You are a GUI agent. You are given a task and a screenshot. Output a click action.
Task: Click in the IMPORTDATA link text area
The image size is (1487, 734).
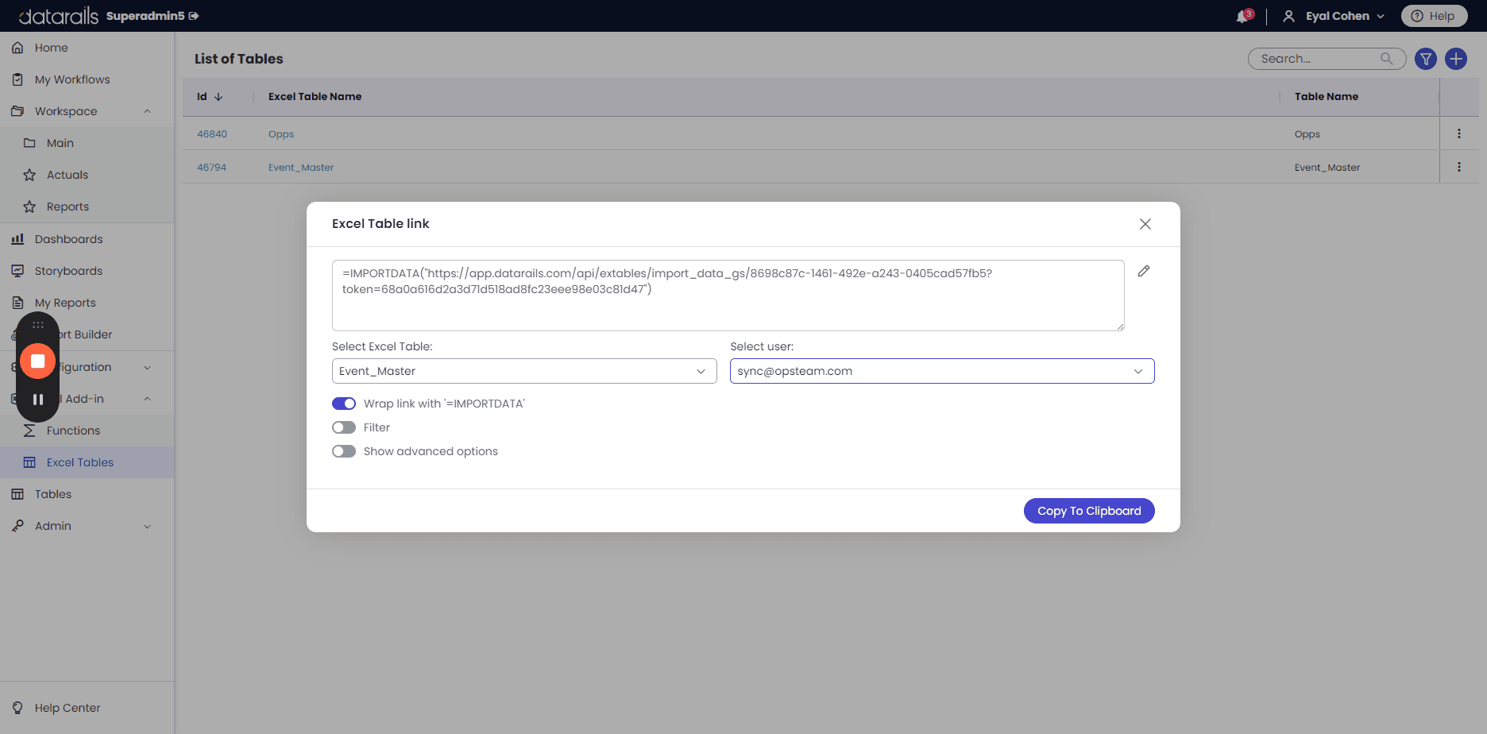(x=728, y=295)
